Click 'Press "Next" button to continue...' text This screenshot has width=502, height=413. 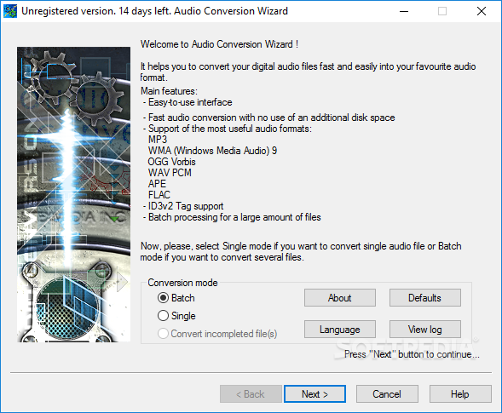[x=412, y=354]
